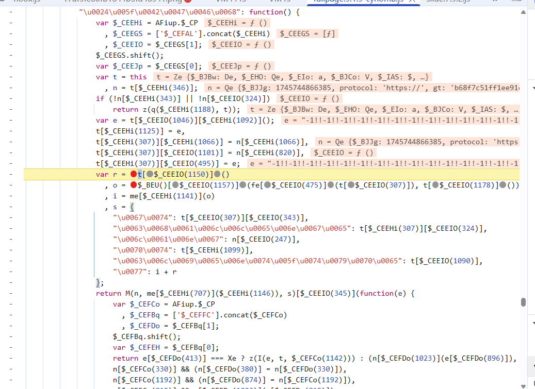Click the gutter dash on the 'var r =' highlighted line
The width and height of the screenshot is (535, 389).
click(11, 174)
